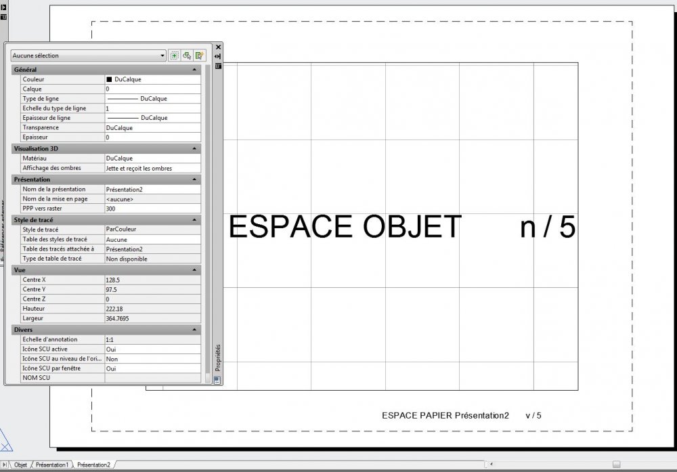
Task: Open the Quick Select icon
Action: (x=200, y=56)
